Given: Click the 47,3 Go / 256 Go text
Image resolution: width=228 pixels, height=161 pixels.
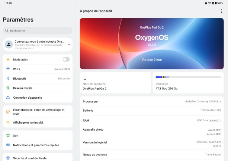Looking at the screenshot, I should 167,89.
